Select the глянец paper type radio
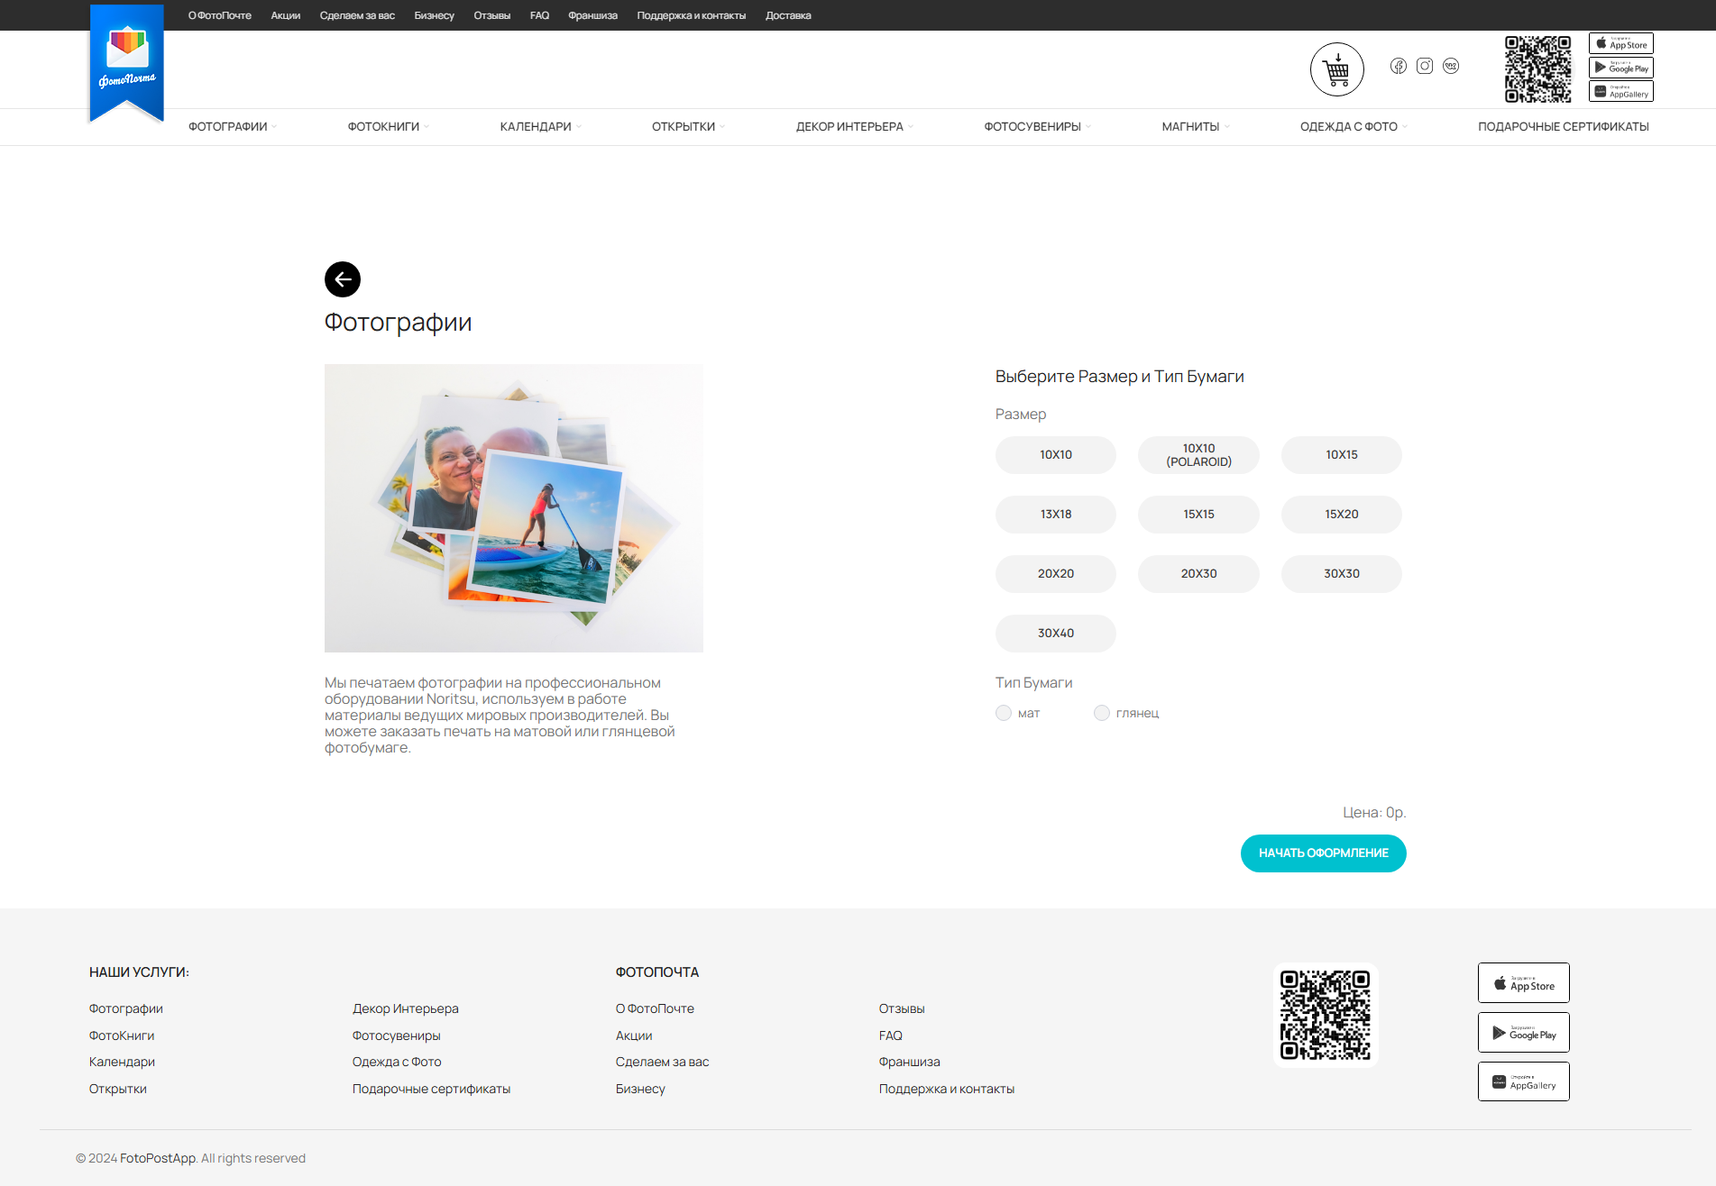The height and width of the screenshot is (1186, 1716). [1102, 713]
